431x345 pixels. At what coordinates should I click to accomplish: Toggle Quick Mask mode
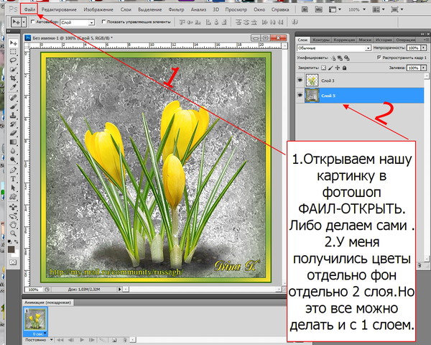click(x=13, y=262)
